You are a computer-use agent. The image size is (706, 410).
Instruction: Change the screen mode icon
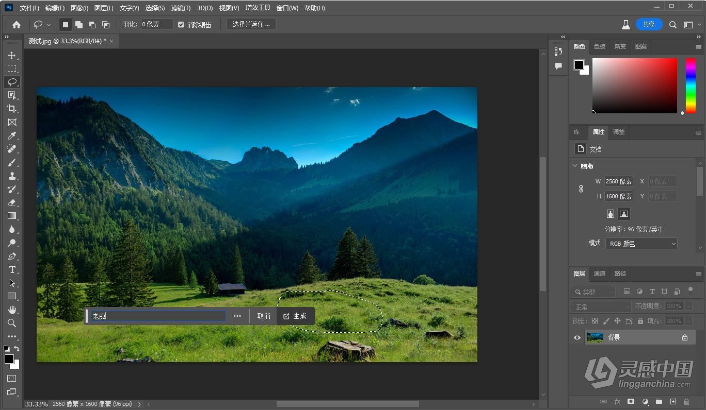(x=11, y=392)
